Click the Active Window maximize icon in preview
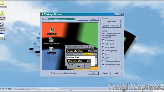164x92 pixels. point(92,51)
